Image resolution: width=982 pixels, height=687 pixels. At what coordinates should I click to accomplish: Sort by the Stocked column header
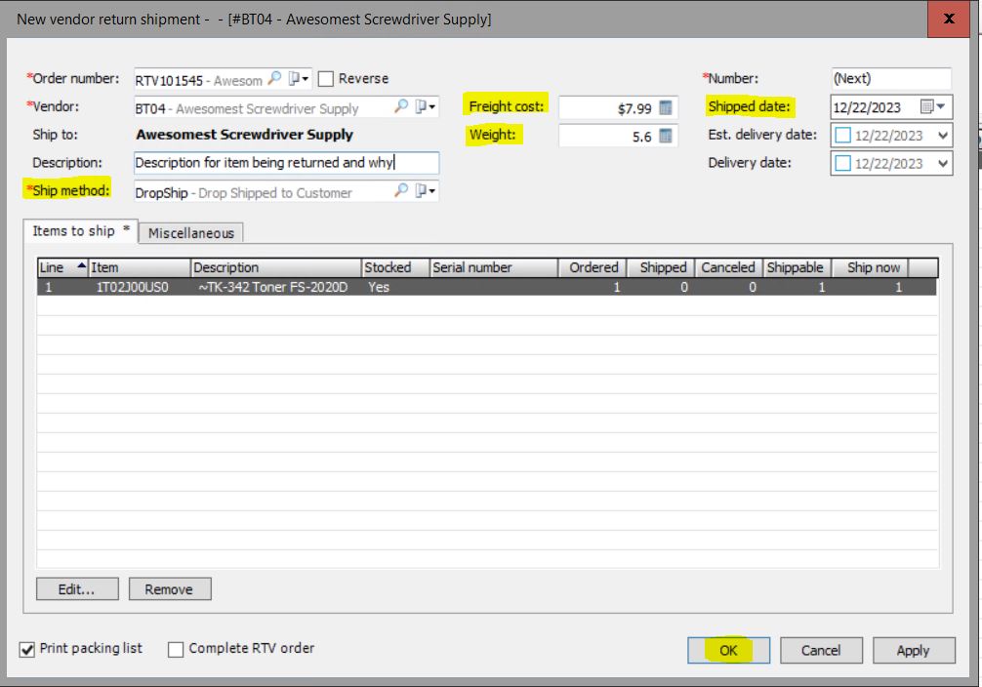(395, 267)
